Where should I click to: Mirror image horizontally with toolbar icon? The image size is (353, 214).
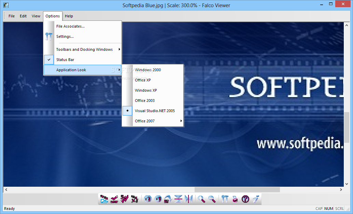(189, 199)
